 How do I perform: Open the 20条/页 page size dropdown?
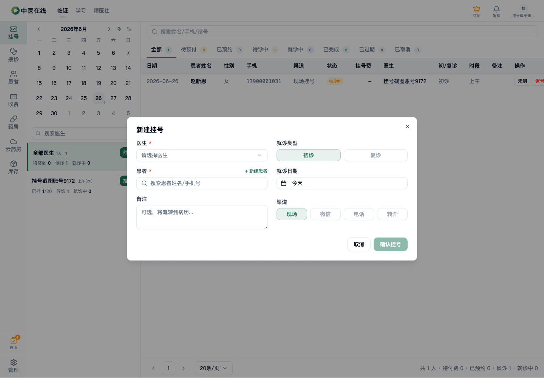[213, 368]
